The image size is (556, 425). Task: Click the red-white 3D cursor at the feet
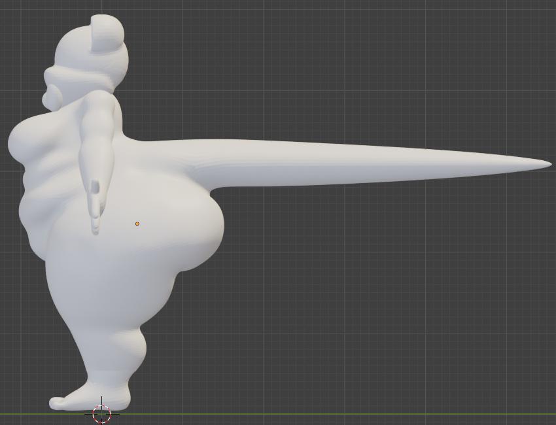point(102,413)
